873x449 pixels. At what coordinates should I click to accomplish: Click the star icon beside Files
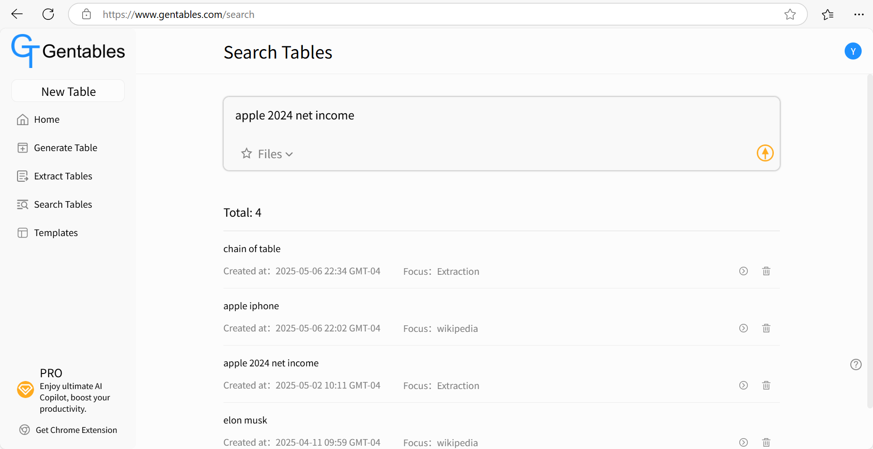pyautogui.click(x=246, y=153)
